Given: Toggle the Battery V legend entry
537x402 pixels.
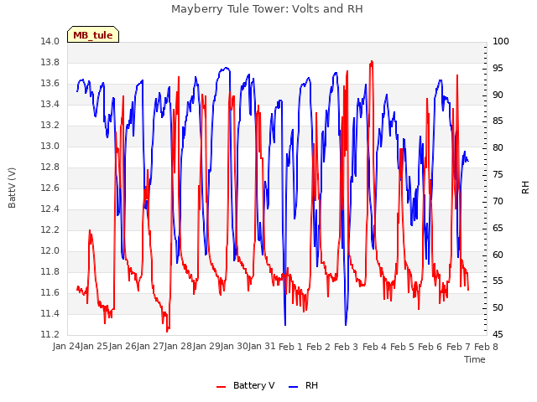Looking at the screenshot, I should (x=246, y=385).
